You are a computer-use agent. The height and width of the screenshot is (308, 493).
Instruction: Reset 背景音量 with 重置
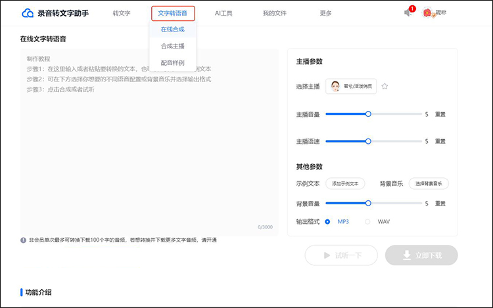[440, 204]
